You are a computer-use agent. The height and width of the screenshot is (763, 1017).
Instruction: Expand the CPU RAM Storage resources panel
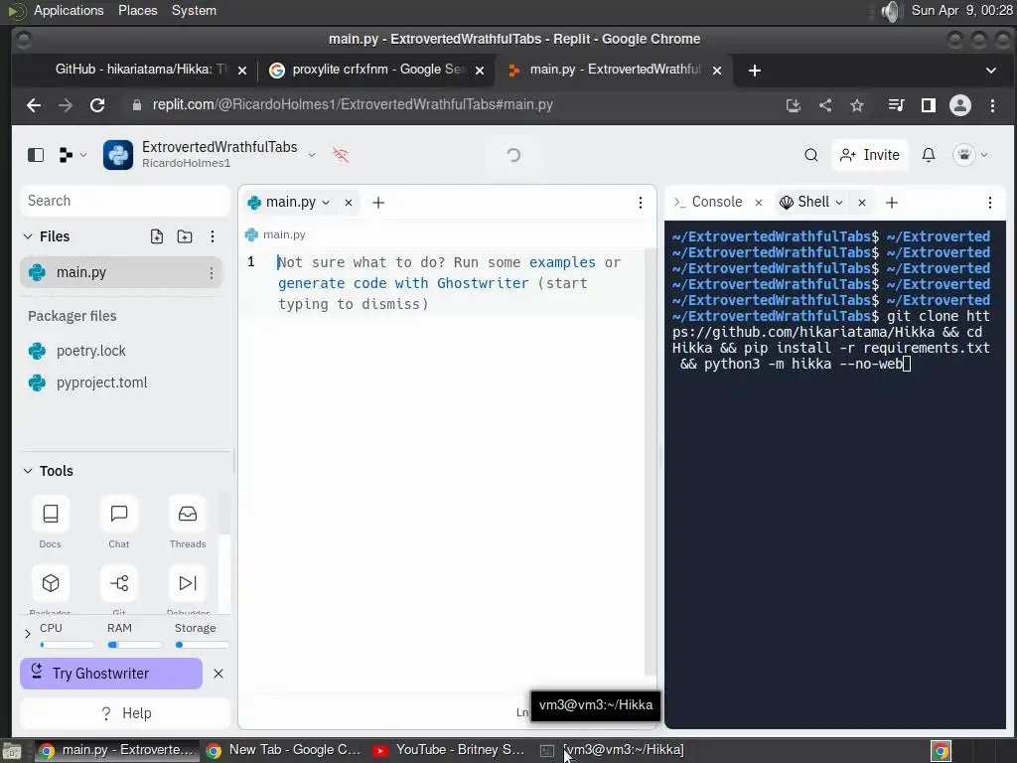click(27, 634)
